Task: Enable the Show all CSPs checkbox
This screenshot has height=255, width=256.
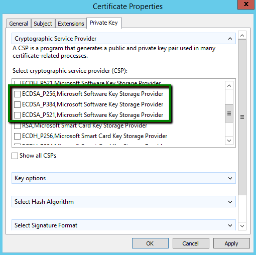Action: tap(15, 156)
